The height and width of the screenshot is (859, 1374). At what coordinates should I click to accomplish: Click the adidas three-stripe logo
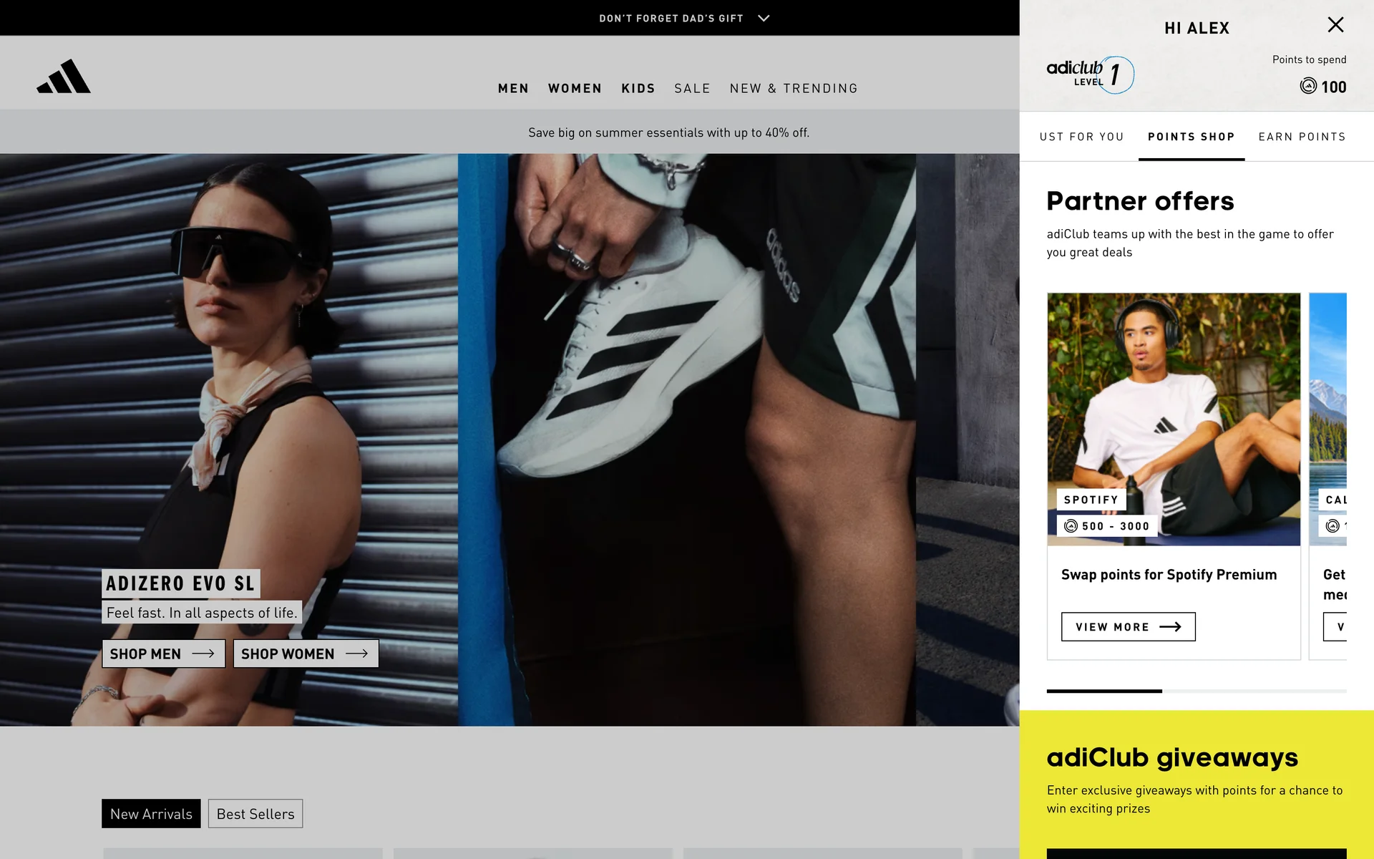point(64,77)
